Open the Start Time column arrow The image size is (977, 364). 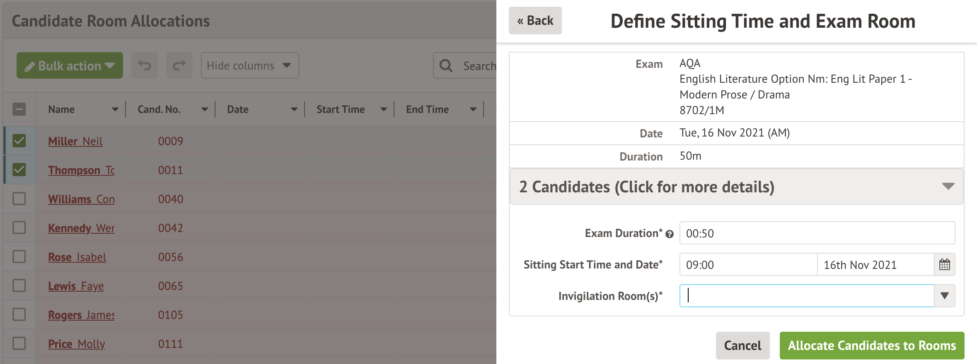coord(384,110)
